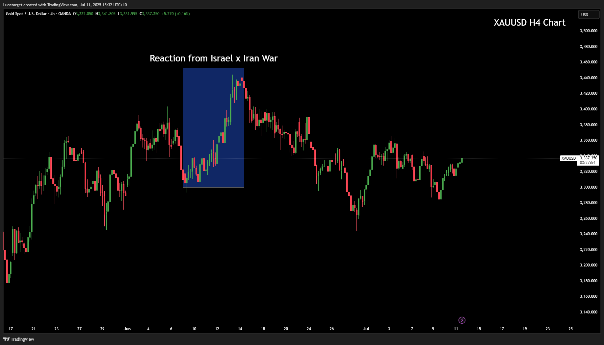Viewport: 604px width, 345px height.
Task: Click the 'Jul' label on time axis
Action: pyautogui.click(x=366, y=329)
